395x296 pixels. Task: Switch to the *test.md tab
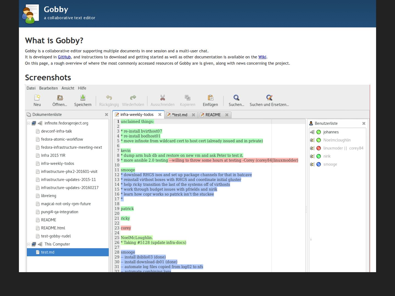pos(180,115)
